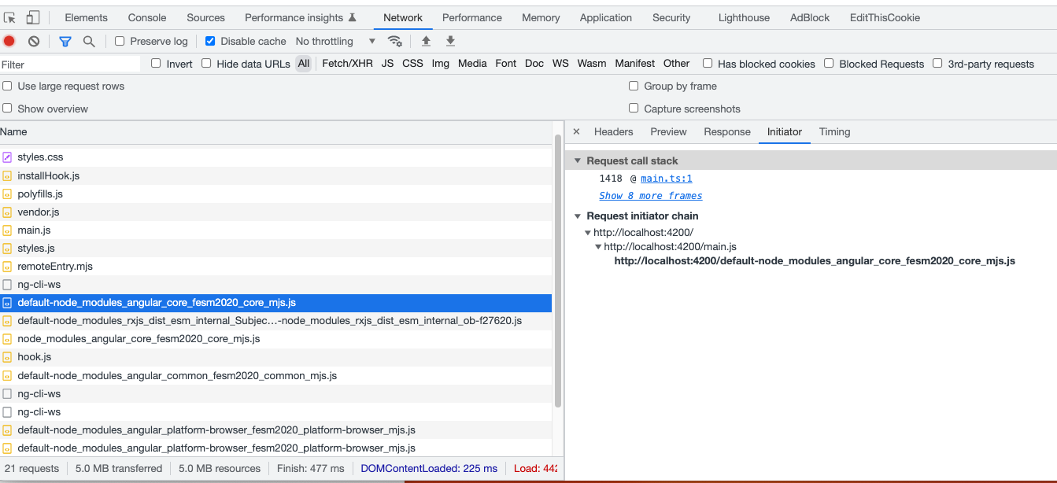Screen dimensions: 1057x483
Task: Select the remoteEntry.mjs request
Action: tap(276, 267)
